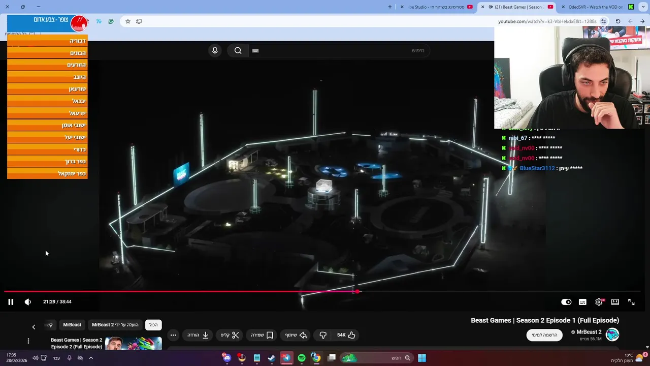
Task: Click the youtube.com URL in the address bar
Action: [547, 21]
